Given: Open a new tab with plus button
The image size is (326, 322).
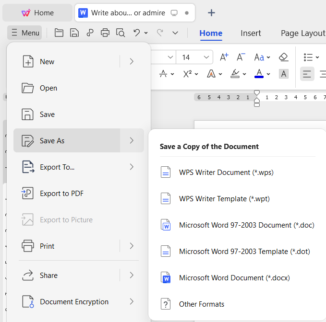Looking at the screenshot, I should tap(211, 13).
